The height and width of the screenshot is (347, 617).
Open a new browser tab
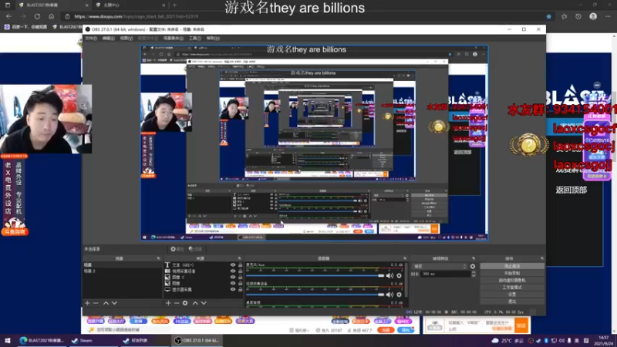(174, 5)
